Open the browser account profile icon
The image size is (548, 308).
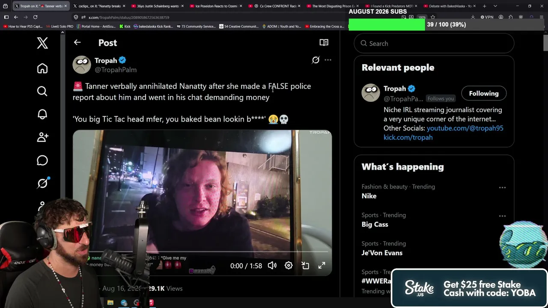[x=501, y=17]
